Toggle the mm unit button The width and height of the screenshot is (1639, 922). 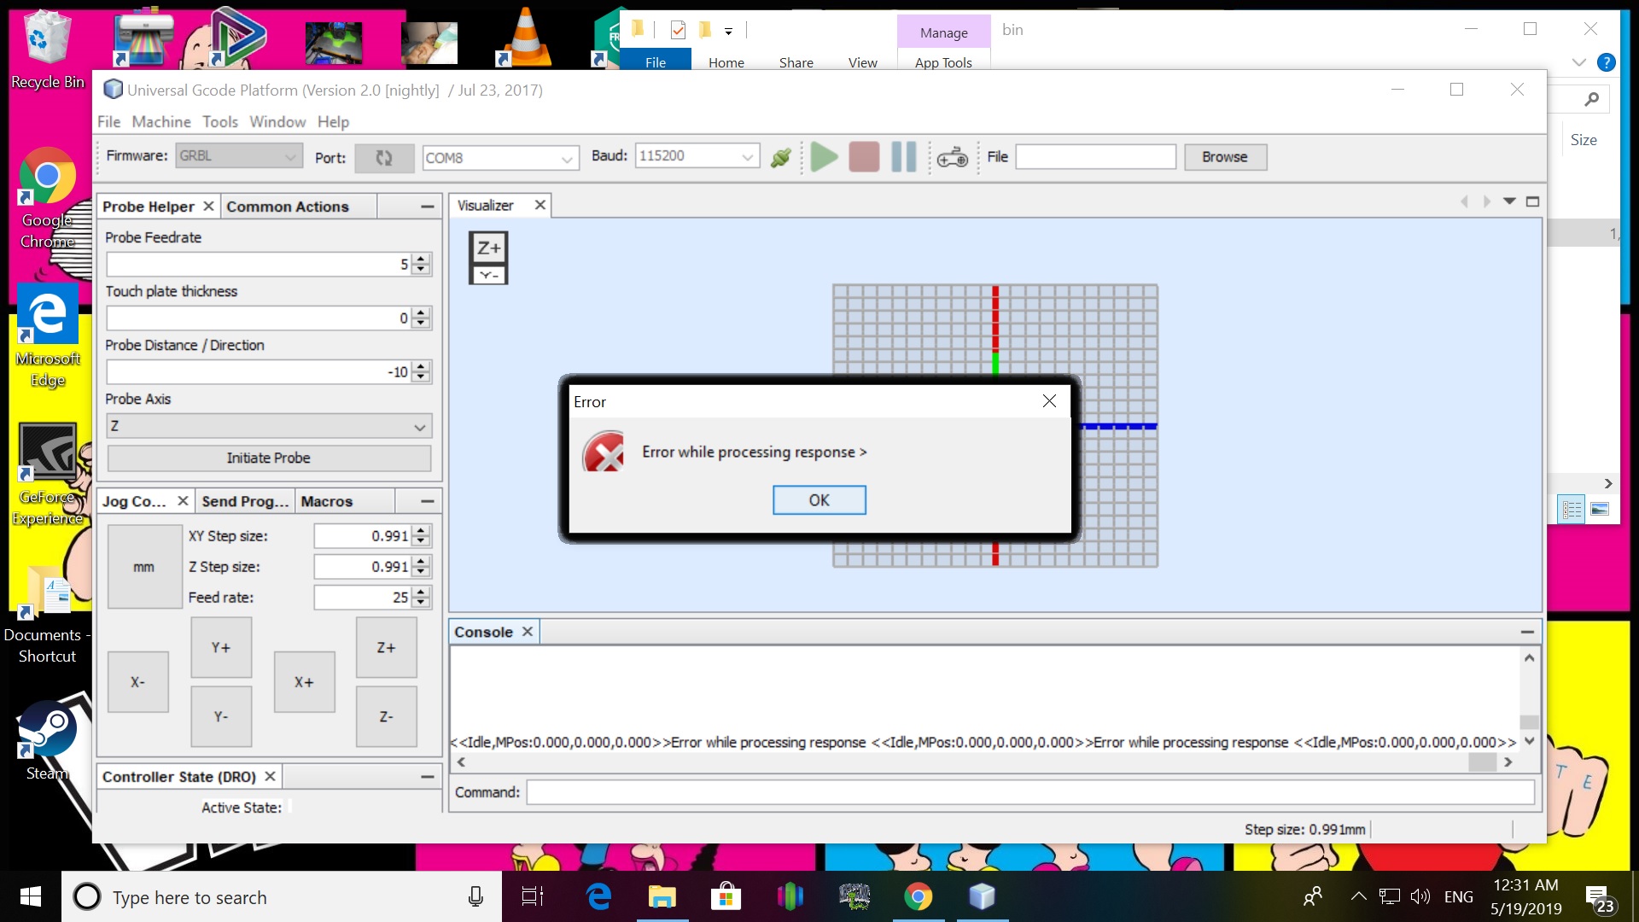click(143, 567)
